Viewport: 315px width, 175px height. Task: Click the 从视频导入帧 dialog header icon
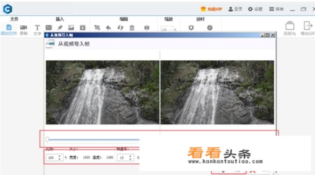click(x=50, y=44)
